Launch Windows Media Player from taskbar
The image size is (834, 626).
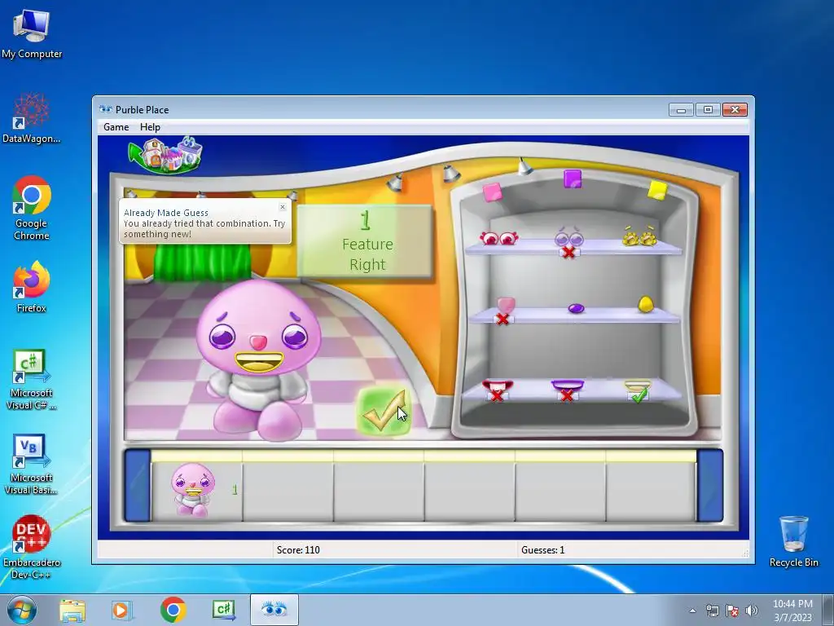(x=121, y=610)
